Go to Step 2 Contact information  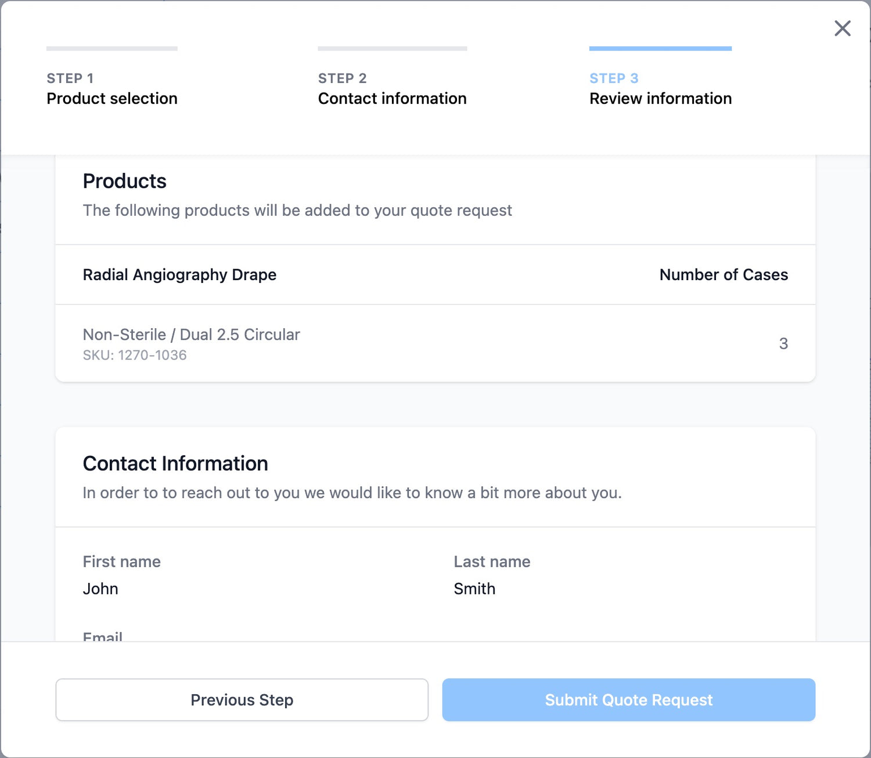pyautogui.click(x=392, y=89)
